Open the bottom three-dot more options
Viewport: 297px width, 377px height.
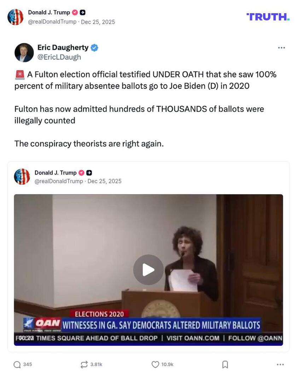pos(280,365)
